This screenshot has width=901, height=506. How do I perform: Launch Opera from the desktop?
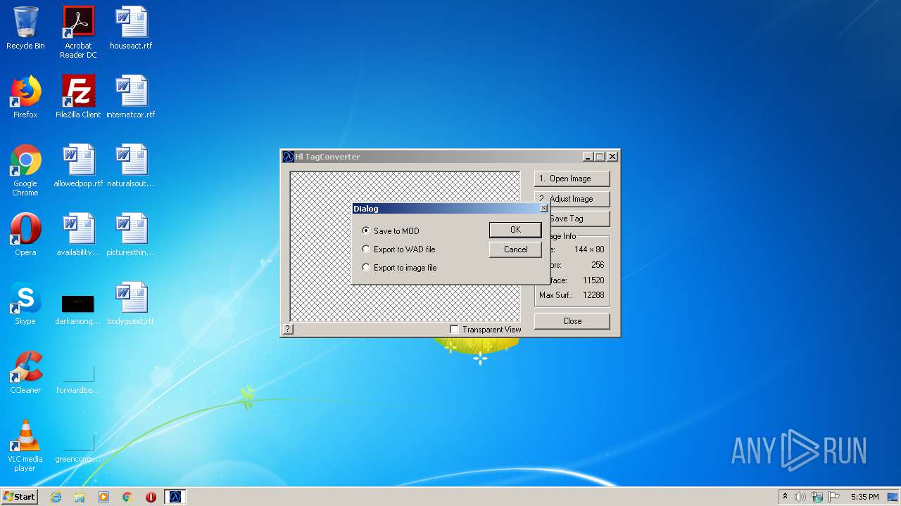point(25,235)
